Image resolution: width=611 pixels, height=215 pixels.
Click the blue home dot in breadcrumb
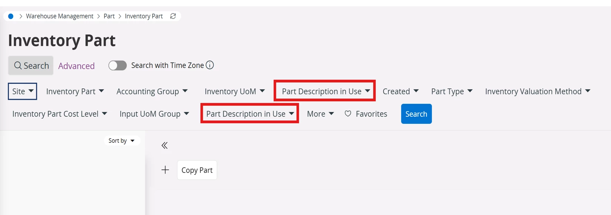pos(11,16)
